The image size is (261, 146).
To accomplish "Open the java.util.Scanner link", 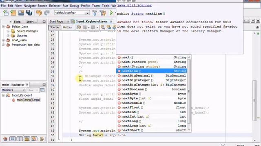I will point(134,5).
